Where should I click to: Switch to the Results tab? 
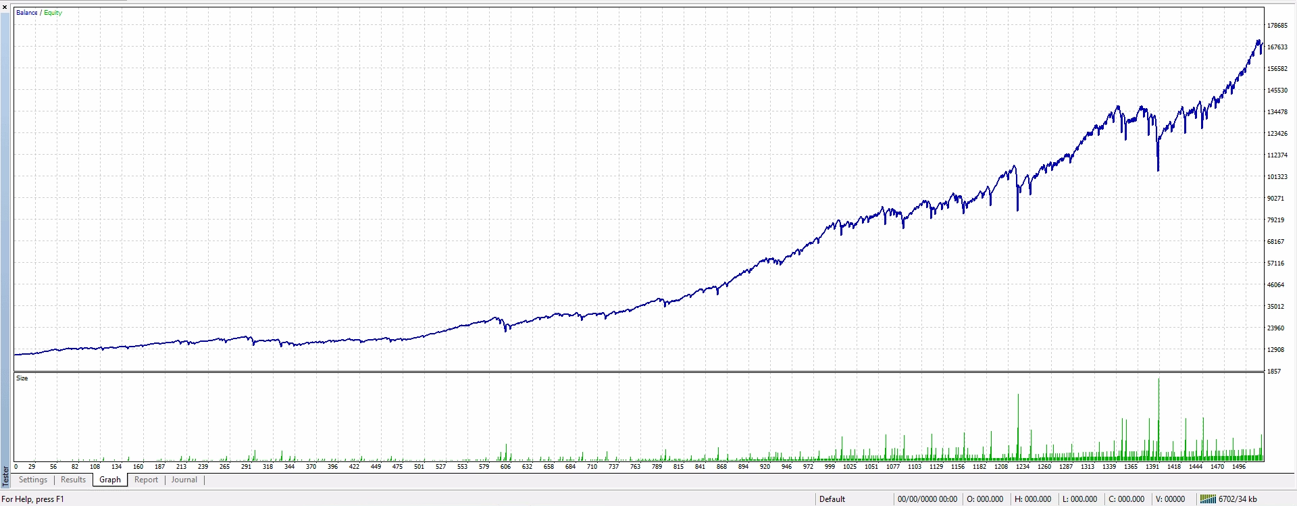pyautogui.click(x=73, y=480)
